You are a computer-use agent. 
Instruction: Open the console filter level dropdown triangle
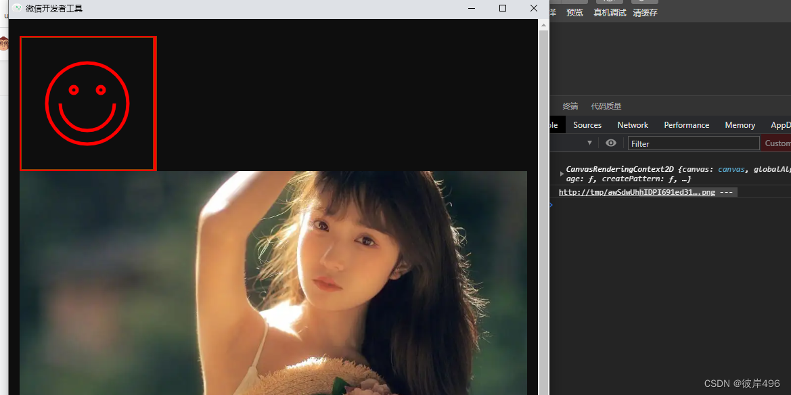point(589,143)
